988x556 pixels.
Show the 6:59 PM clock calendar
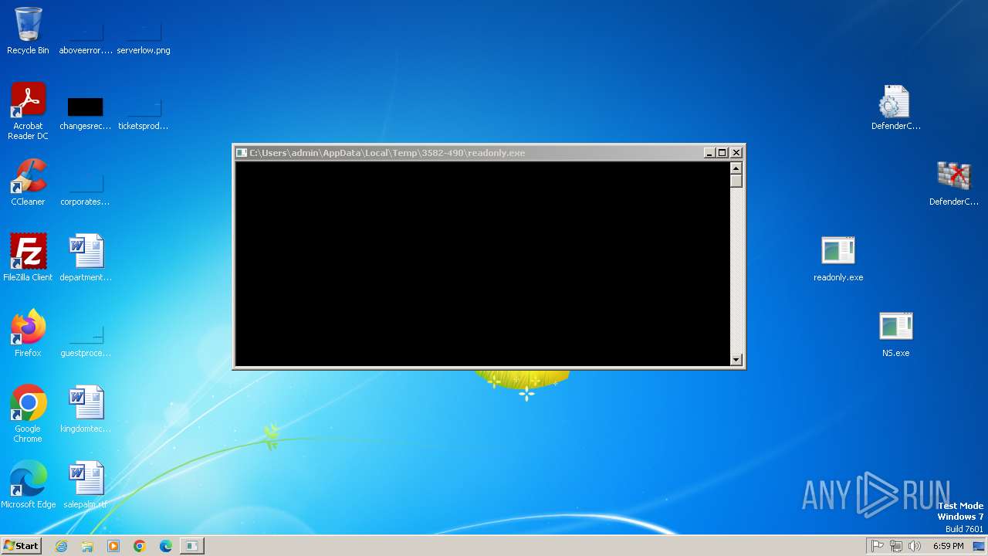[x=948, y=546]
